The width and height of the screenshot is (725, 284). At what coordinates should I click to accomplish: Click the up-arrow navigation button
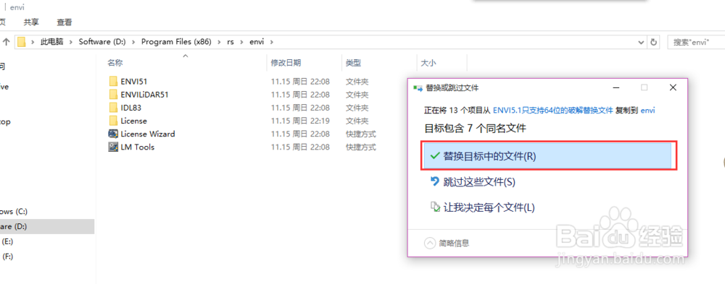pos(6,42)
